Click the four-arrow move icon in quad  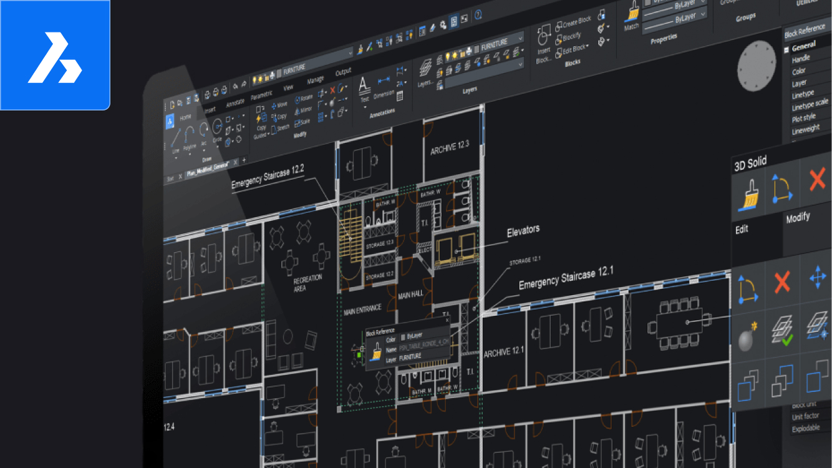(x=818, y=277)
